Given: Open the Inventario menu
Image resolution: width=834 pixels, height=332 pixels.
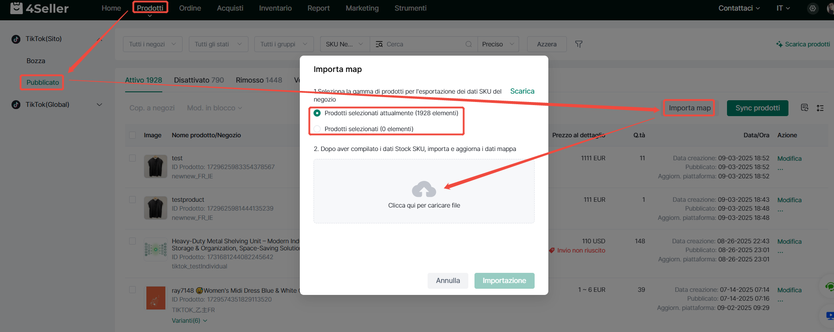Looking at the screenshot, I should point(275,8).
